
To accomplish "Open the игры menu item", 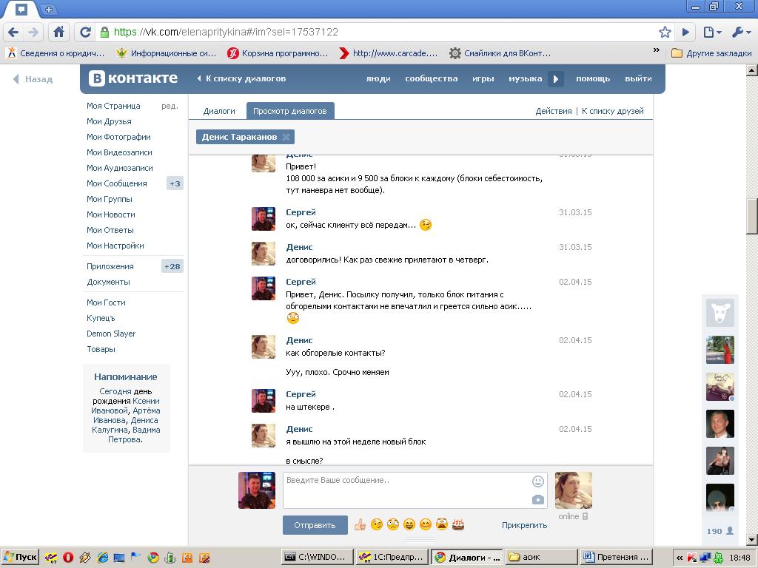I will (x=483, y=78).
